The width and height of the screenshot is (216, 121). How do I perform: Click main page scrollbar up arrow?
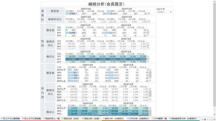point(214,1)
